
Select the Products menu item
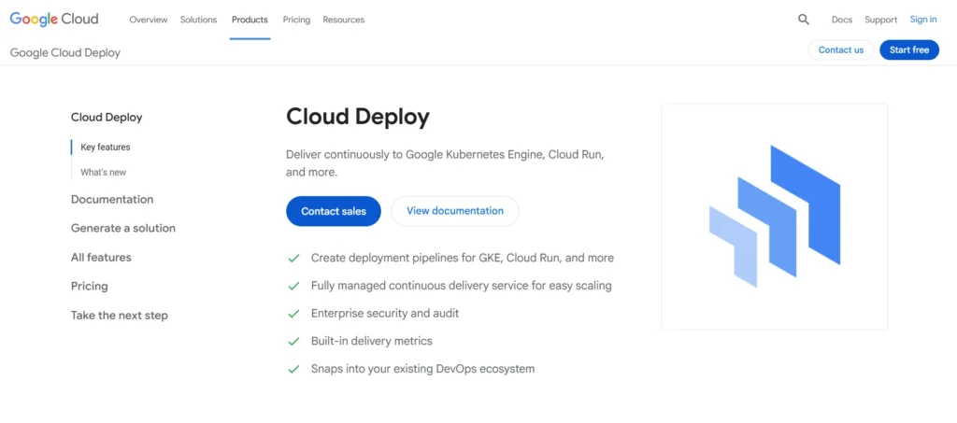pos(250,20)
